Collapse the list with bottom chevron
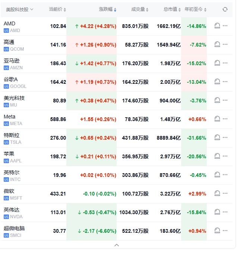237x254 pixels. 117,245
